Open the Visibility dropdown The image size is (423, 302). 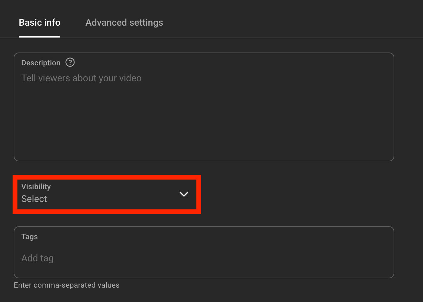(x=107, y=194)
